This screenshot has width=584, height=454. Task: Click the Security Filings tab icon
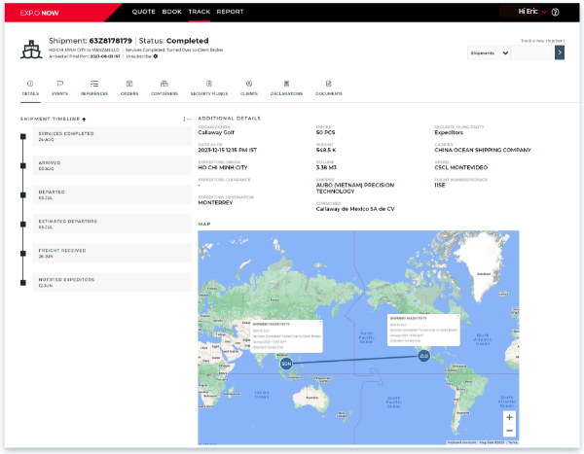coord(208,84)
